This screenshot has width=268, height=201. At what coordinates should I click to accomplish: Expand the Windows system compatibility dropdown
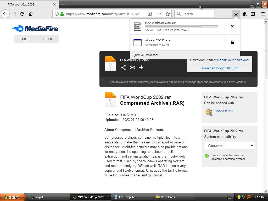point(230,146)
